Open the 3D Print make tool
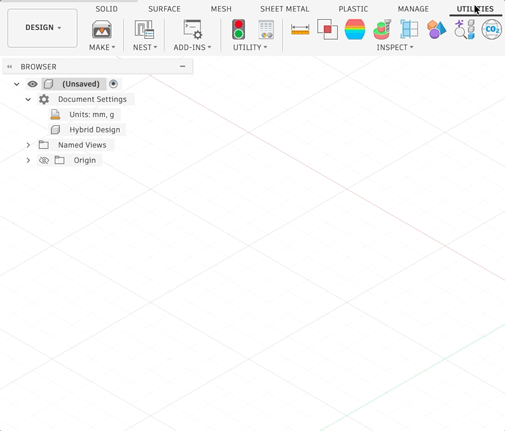 pos(102,30)
